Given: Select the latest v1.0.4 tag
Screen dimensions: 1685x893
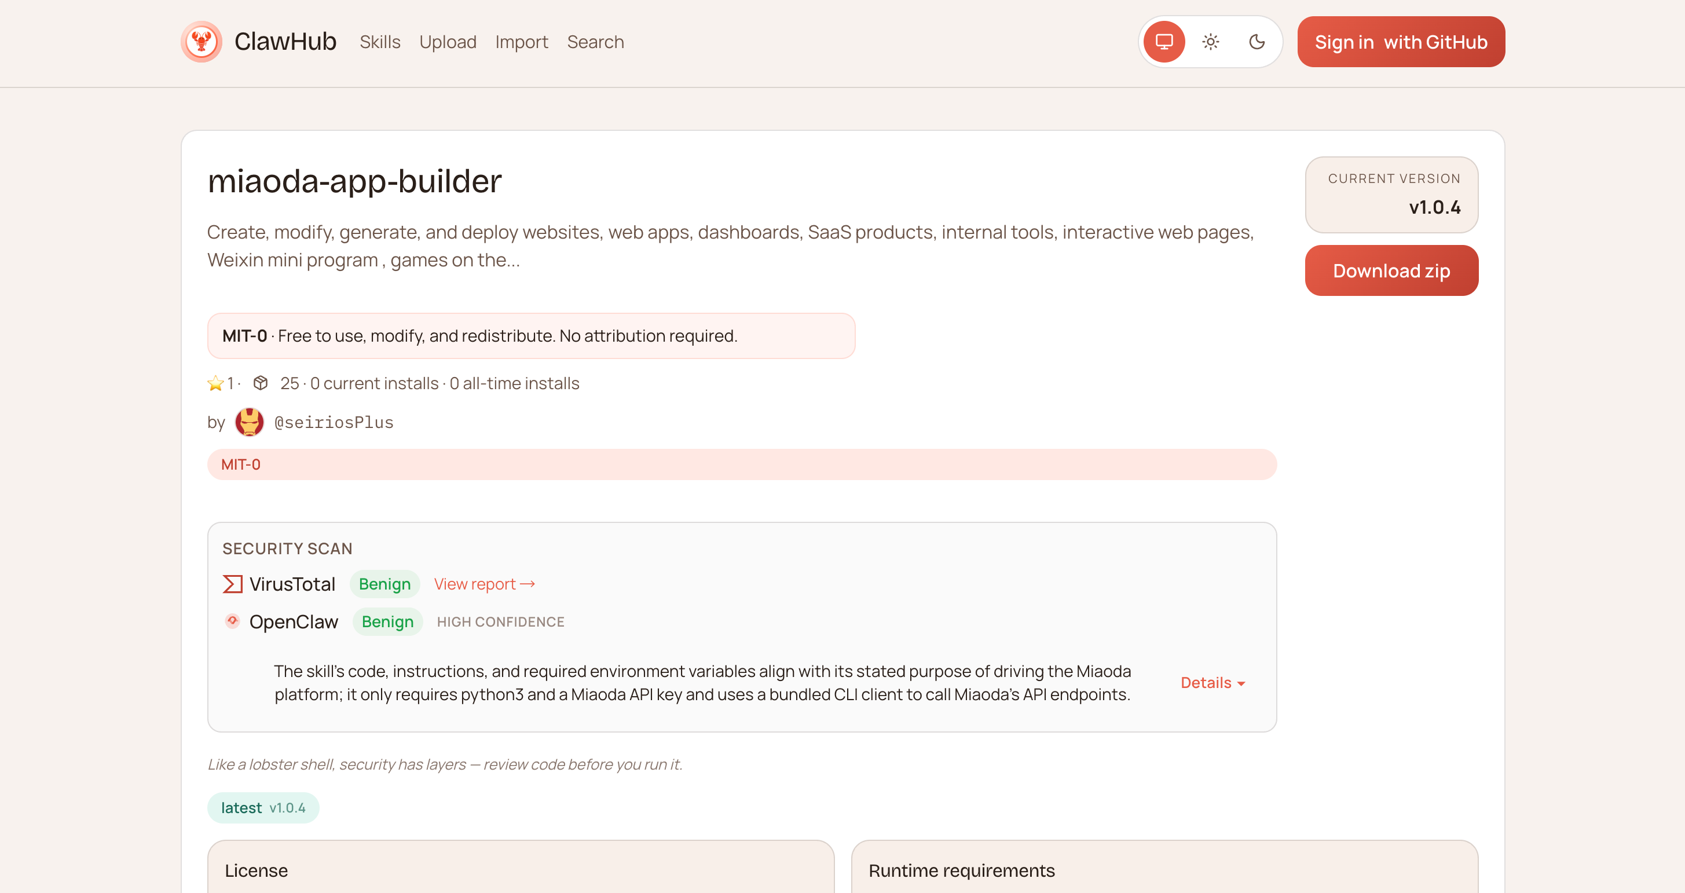Looking at the screenshot, I should point(263,808).
